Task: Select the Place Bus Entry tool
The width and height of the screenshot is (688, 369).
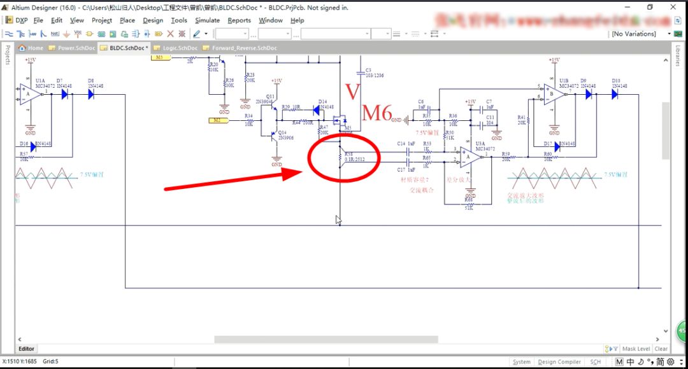Action: pyautogui.click(x=43, y=34)
